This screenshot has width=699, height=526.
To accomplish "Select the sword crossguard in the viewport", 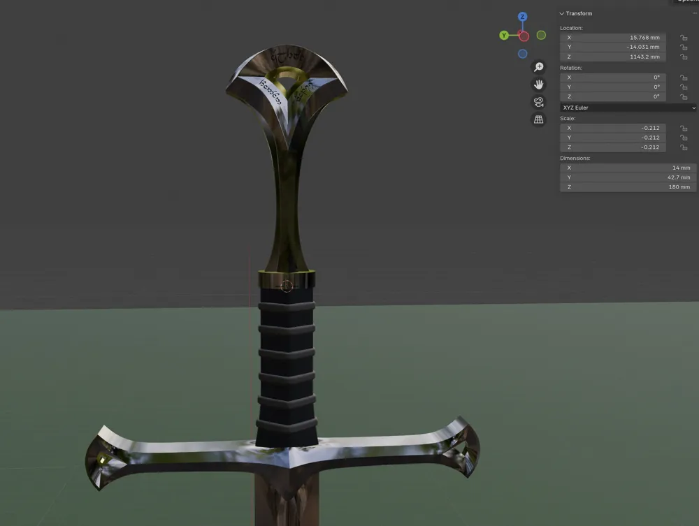I will pos(282,454).
